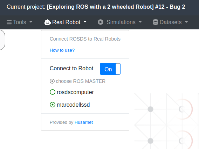Open the Simulations menu

click(120, 22)
